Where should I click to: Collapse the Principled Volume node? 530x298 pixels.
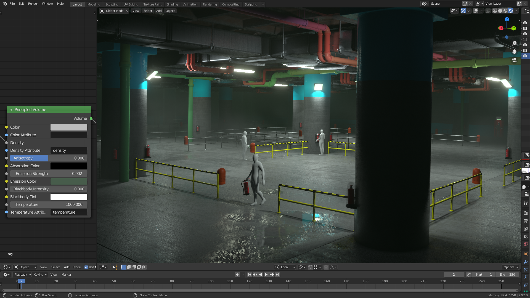point(11,110)
